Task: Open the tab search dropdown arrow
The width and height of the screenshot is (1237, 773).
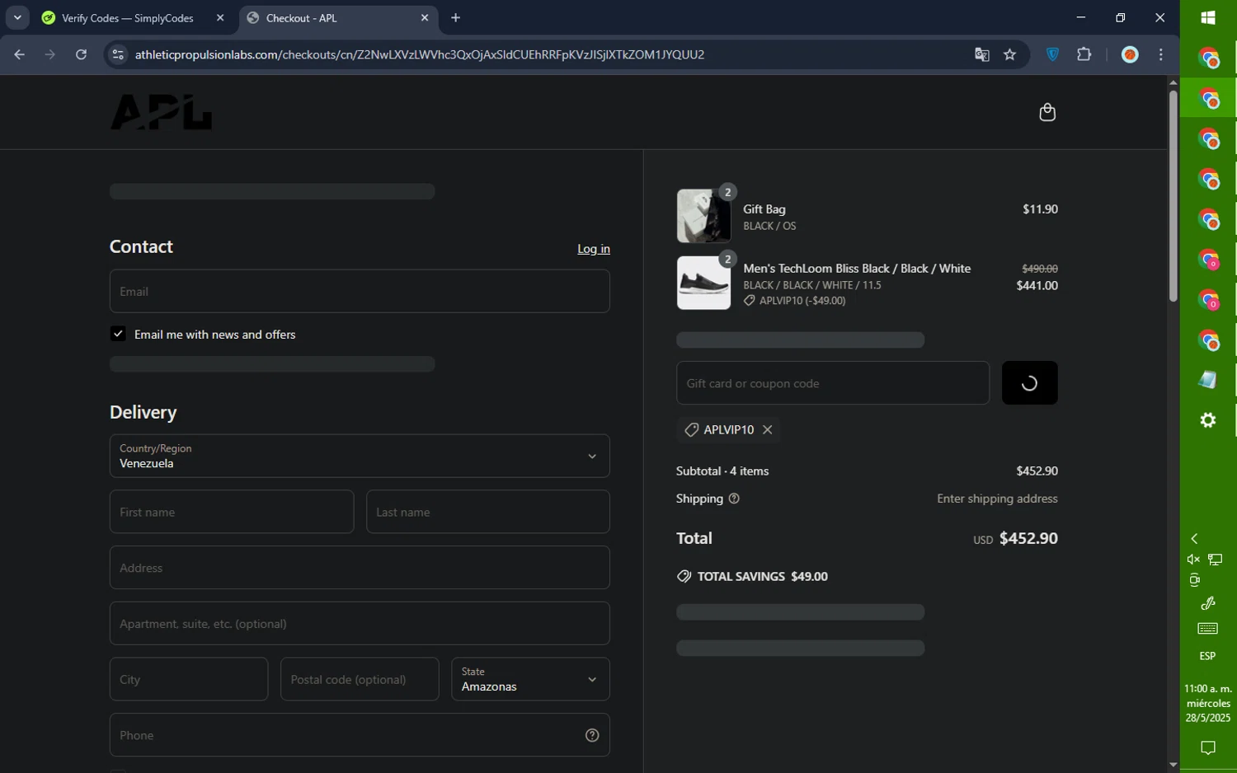Action: click(17, 17)
